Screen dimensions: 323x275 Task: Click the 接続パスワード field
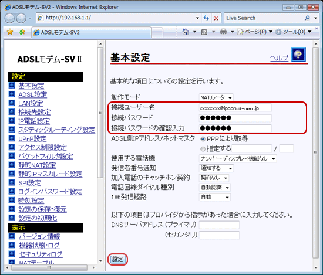click(235, 118)
